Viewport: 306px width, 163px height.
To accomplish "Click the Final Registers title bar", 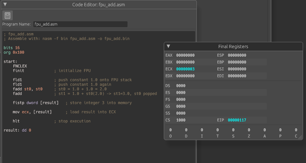I will tap(233, 46).
